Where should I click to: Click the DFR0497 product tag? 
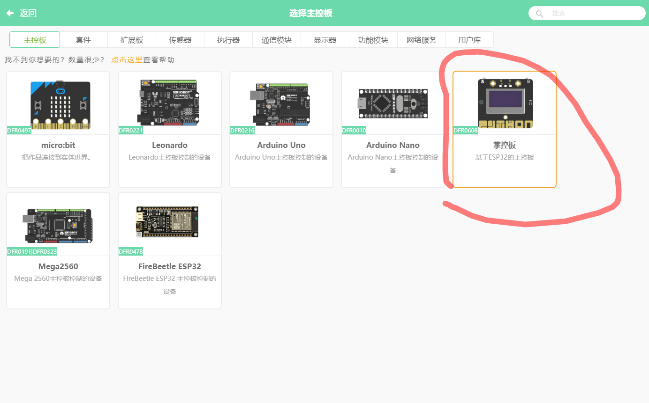(x=19, y=130)
